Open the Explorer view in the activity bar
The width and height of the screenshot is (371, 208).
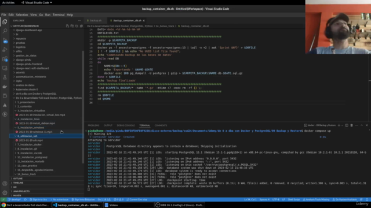pos(5,22)
